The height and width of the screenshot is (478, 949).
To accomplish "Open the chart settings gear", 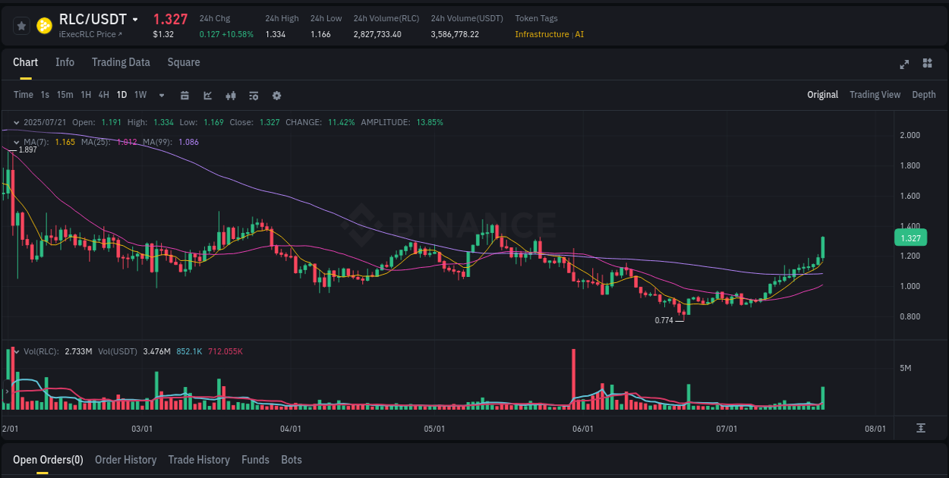I will [x=276, y=95].
